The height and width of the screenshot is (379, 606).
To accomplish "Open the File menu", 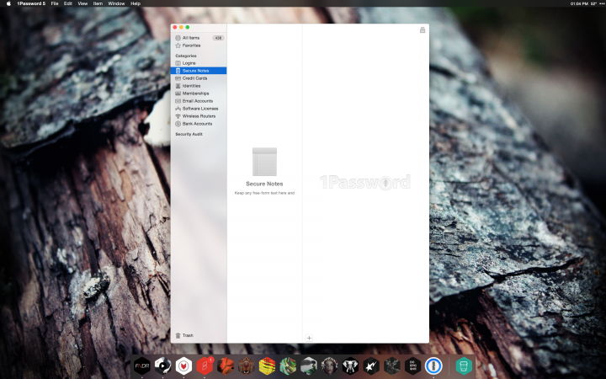I will [x=55, y=3].
